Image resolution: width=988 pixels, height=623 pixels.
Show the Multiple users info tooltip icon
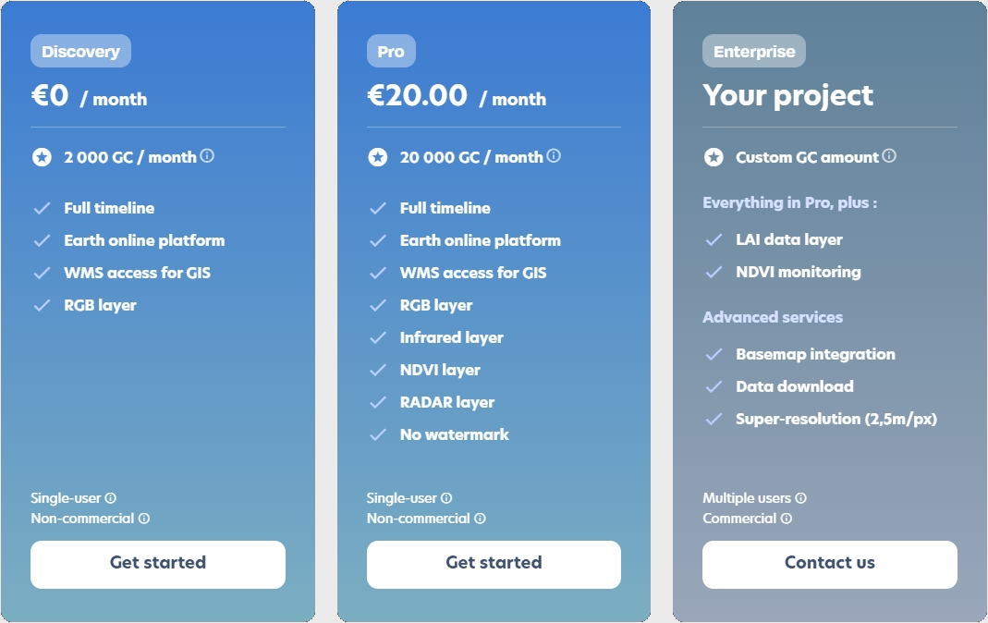800,498
